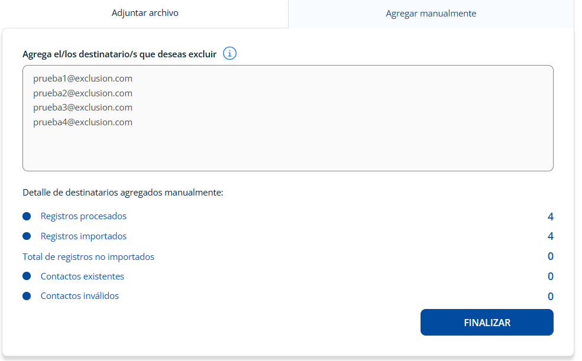Click the info icon beside the exclusion heading

(x=229, y=54)
